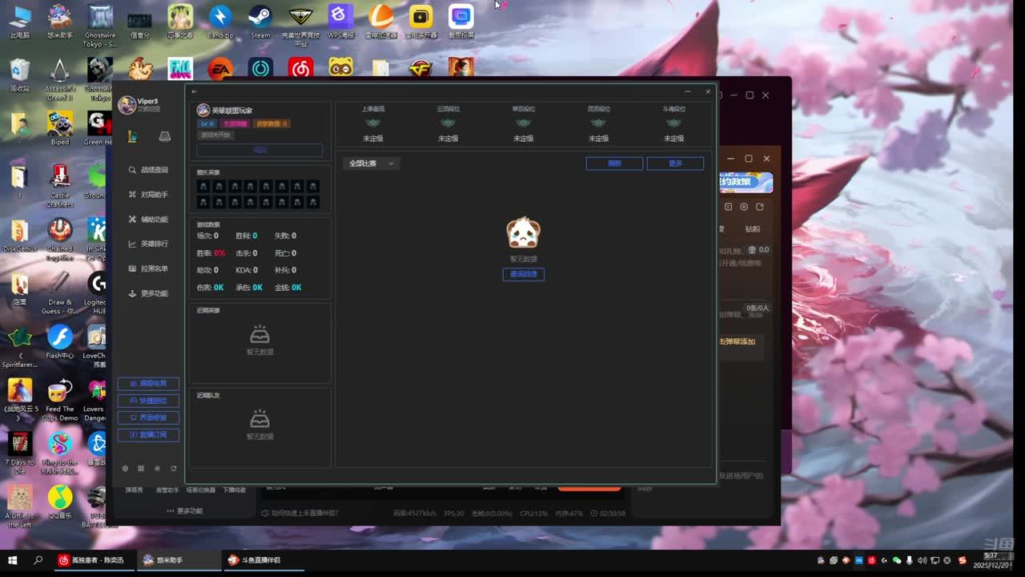Viewport: 1025px width, 577px height.
Task: Open settings gear at sidebar bottom
Action: [x=125, y=469]
